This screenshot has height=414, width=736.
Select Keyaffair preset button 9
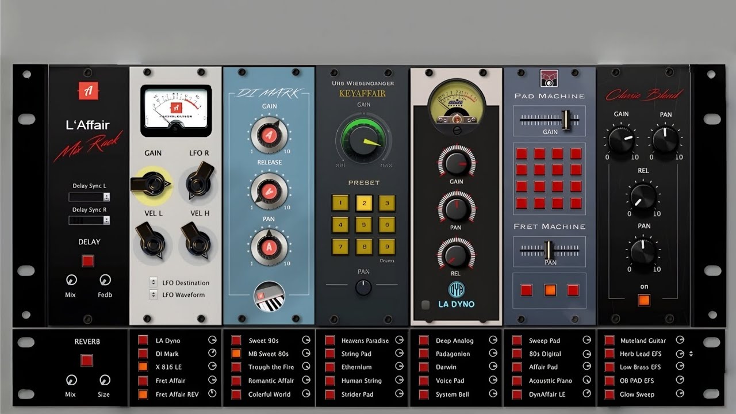click(387, 246)
